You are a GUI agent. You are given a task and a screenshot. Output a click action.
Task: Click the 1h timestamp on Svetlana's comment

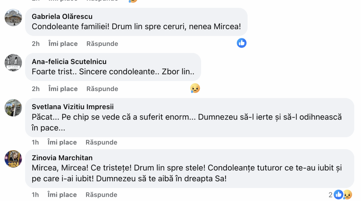click(35, 142)
